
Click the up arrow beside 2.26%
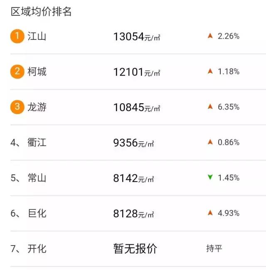pyautogui.click(x=210, y=36)
